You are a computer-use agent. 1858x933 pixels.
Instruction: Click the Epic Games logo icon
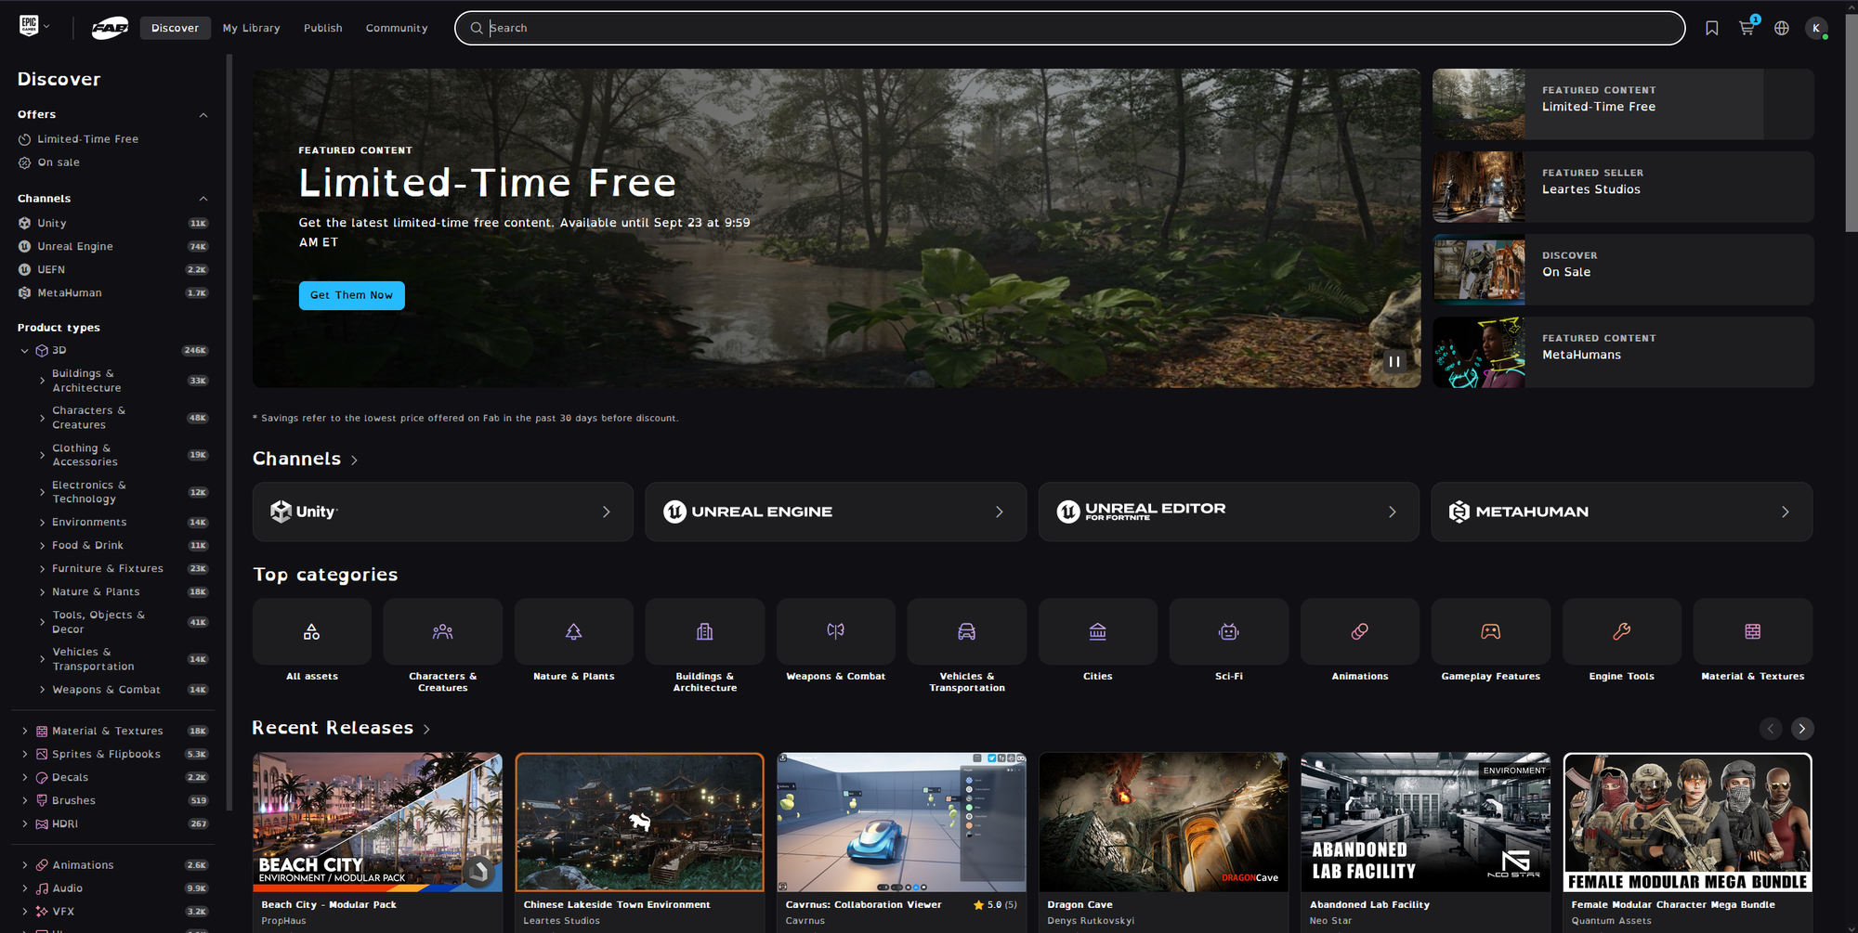pos(29,26)
